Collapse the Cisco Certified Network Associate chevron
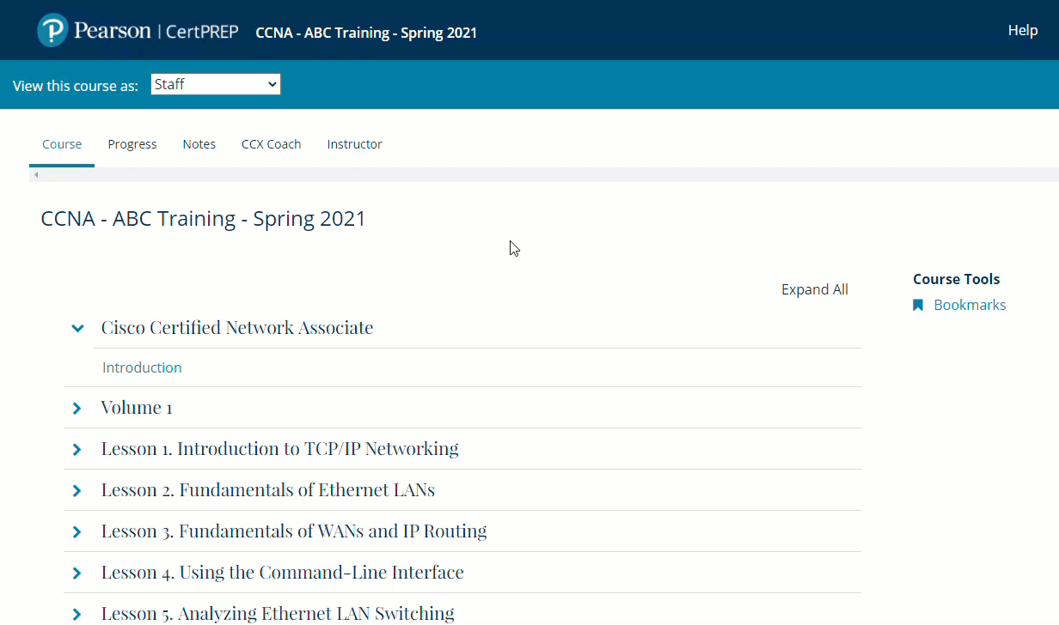This screenshot has width=1059, height=625. click(x=77, y=328)
